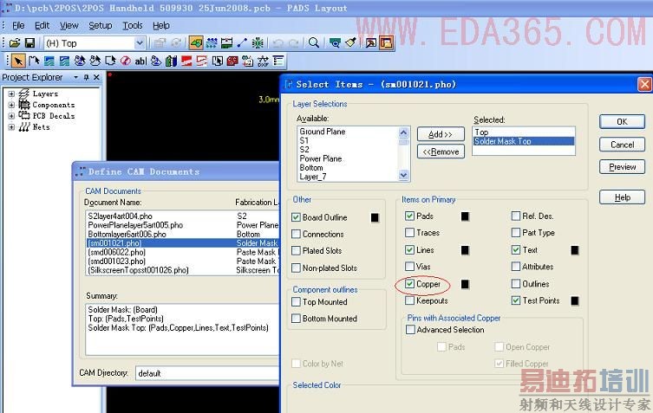The image size is (653, 413).
Task: Click the Help button in Select Items
Action: pyautogui.click(x=622, y=197)
